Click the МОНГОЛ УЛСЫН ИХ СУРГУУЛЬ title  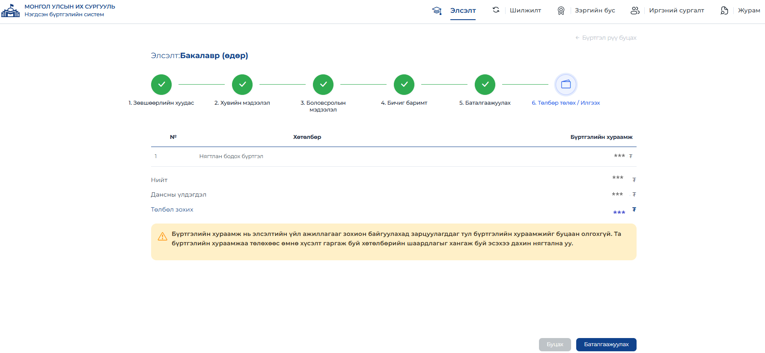[x=70, y=7]
